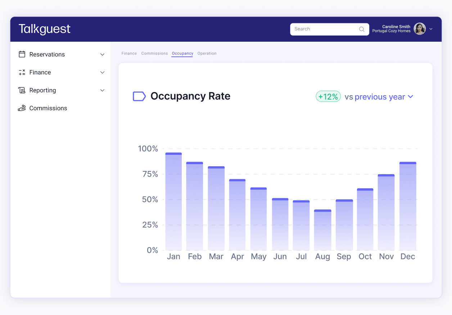Select the Reservations calendar icon
Screen dimensions: 452x315
(x=22, y=54)
